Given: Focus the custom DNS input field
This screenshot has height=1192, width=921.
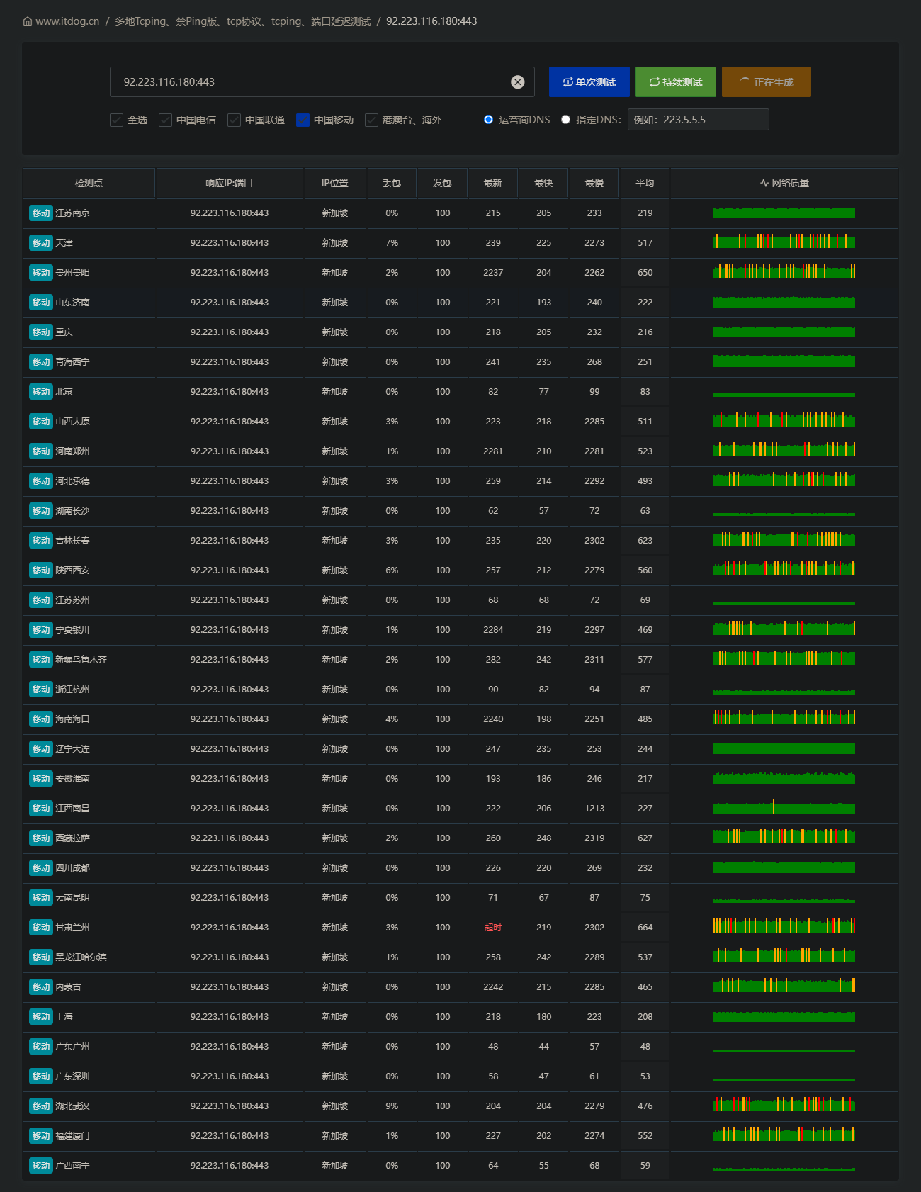Looking at the screenshot, I should (x=698, y=120).
